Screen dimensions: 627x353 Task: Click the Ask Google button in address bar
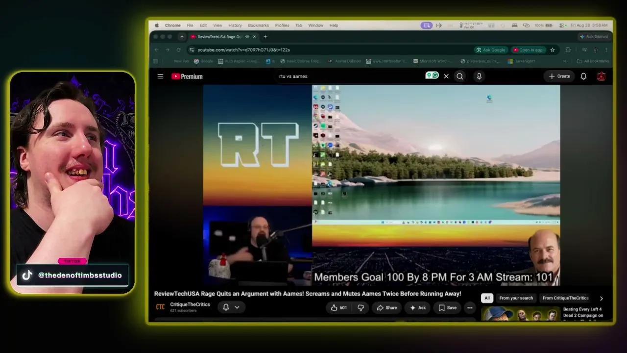point(491,50)
